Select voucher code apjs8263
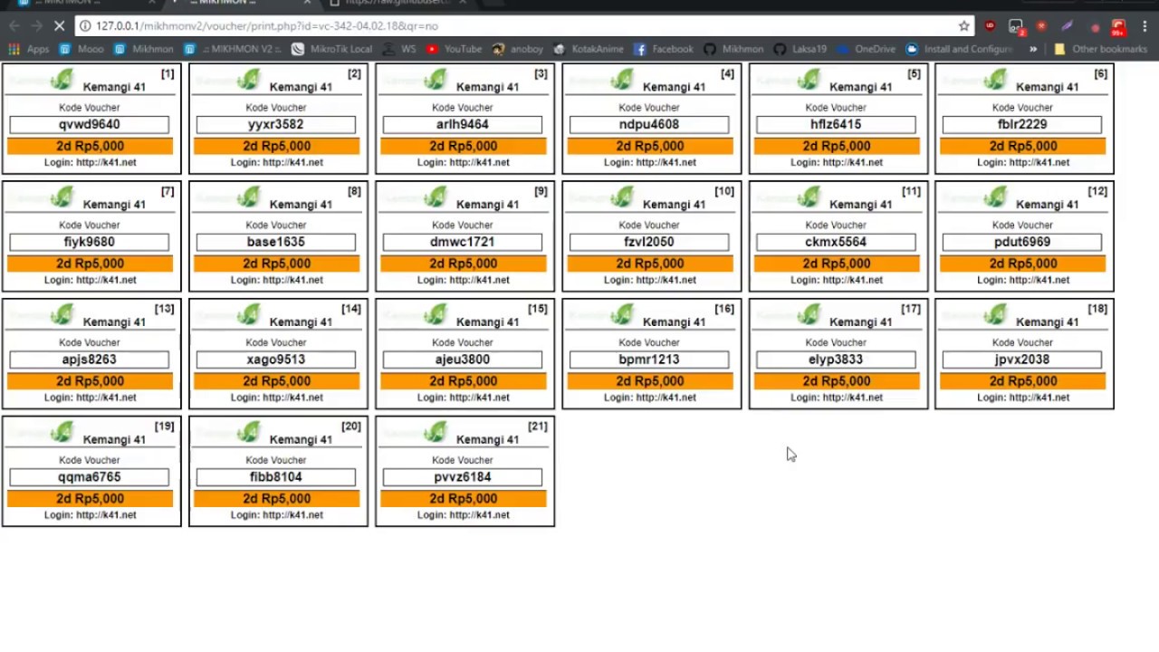 (90, 360)
